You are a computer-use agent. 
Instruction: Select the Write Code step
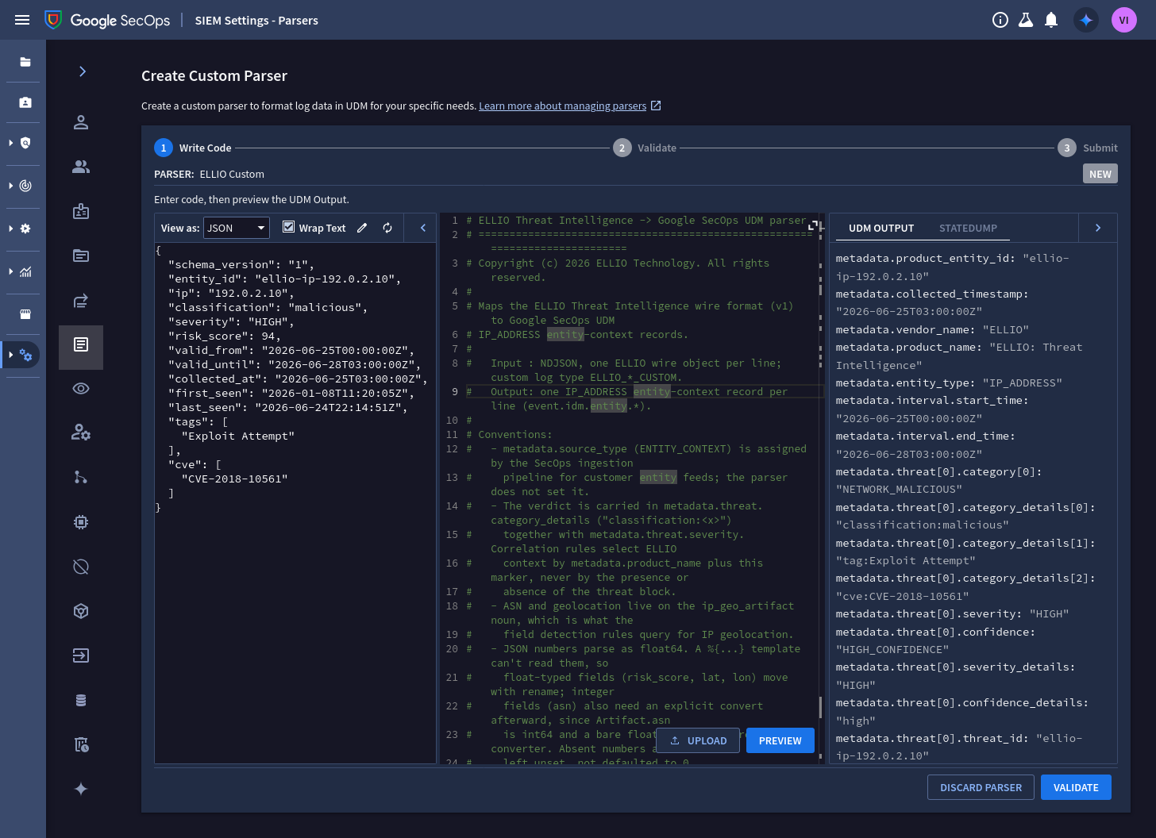pyautogui.click(x=193, y=148)
